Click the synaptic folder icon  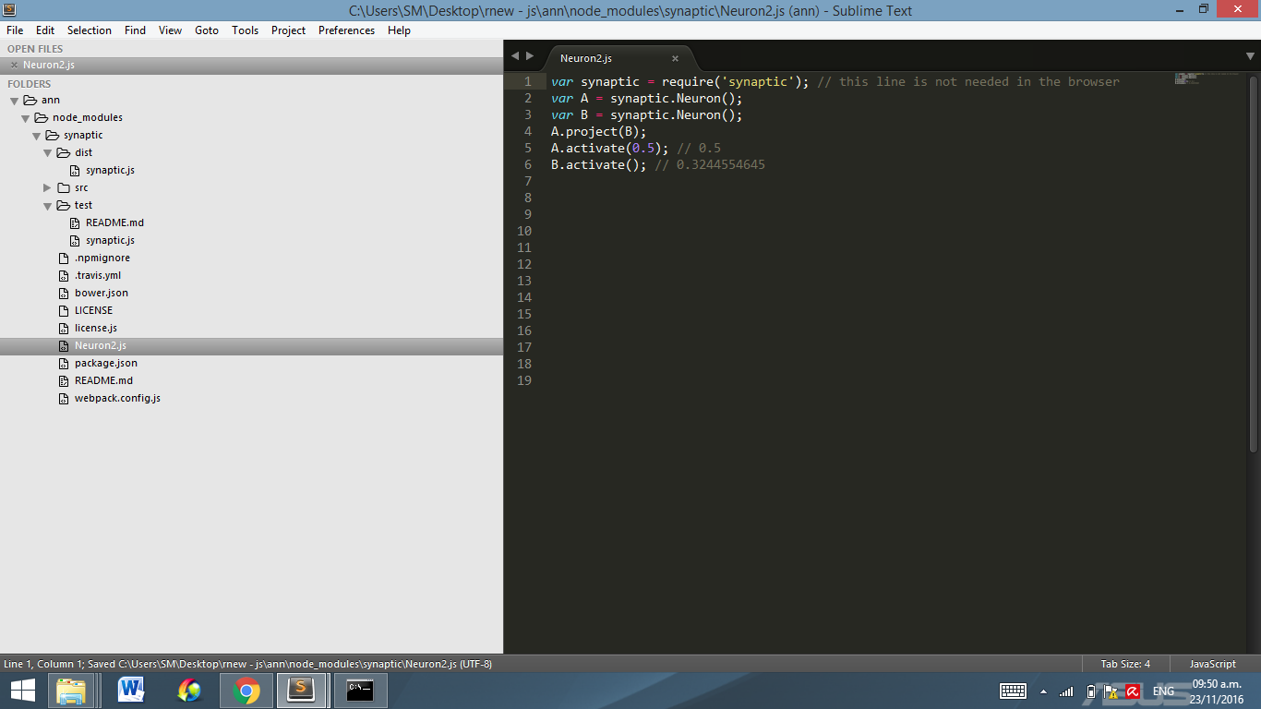tap(53, 135)
